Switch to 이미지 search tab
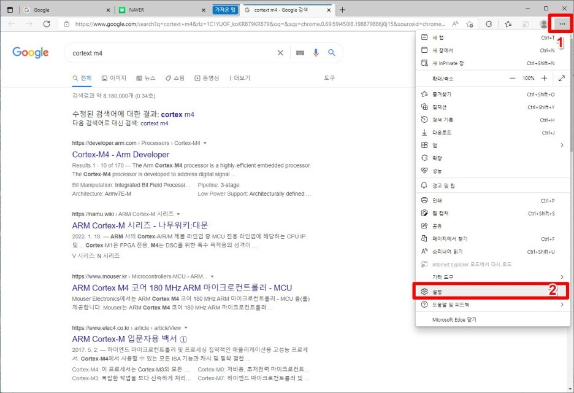The width and height of the screenshot is (574, 393). 114,78
